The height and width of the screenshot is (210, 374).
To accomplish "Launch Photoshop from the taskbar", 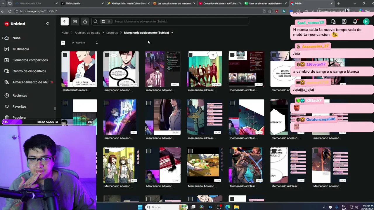I will point(210,207).
